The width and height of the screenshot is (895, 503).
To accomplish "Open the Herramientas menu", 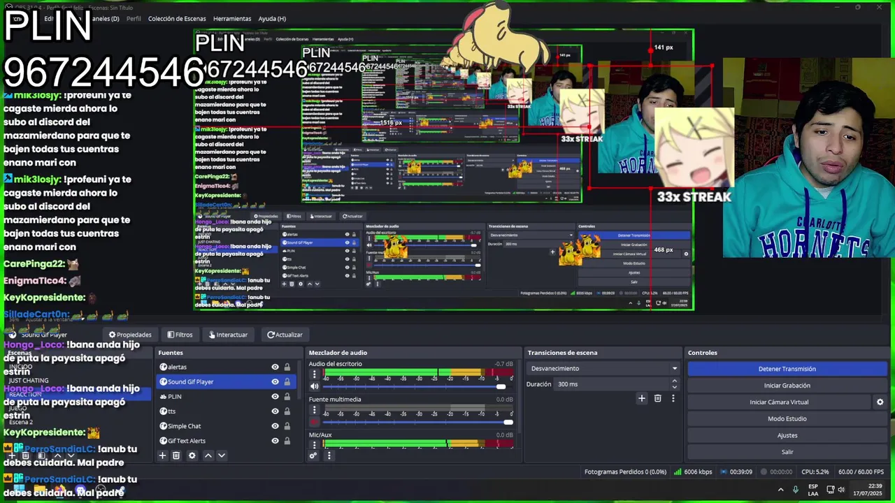I will tap(232, 19).
